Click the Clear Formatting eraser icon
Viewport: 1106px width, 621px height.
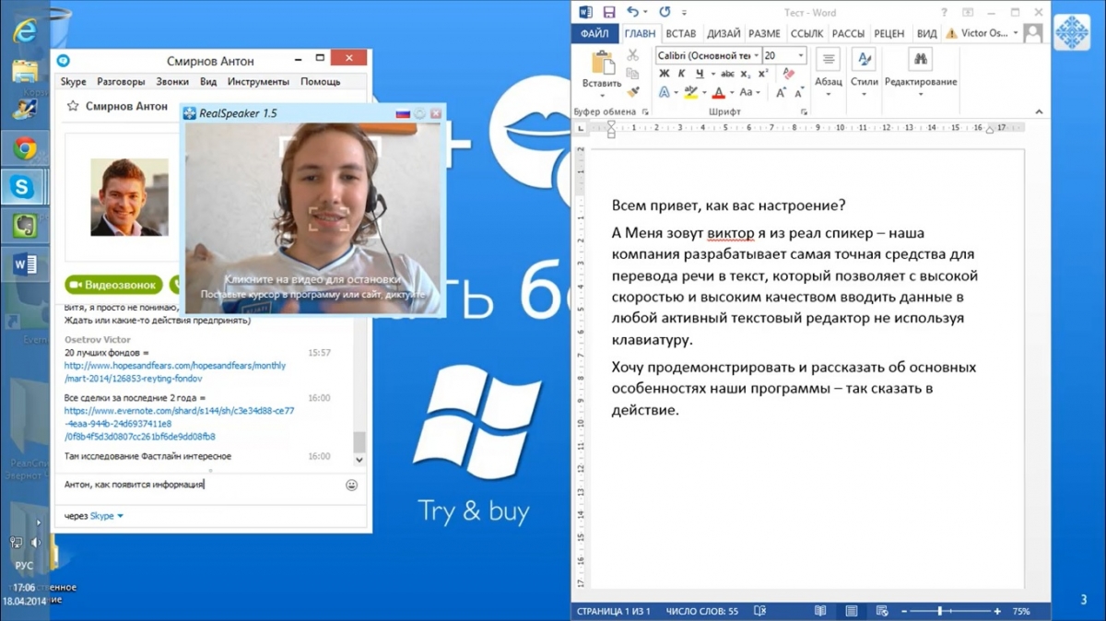pos(786,56)
